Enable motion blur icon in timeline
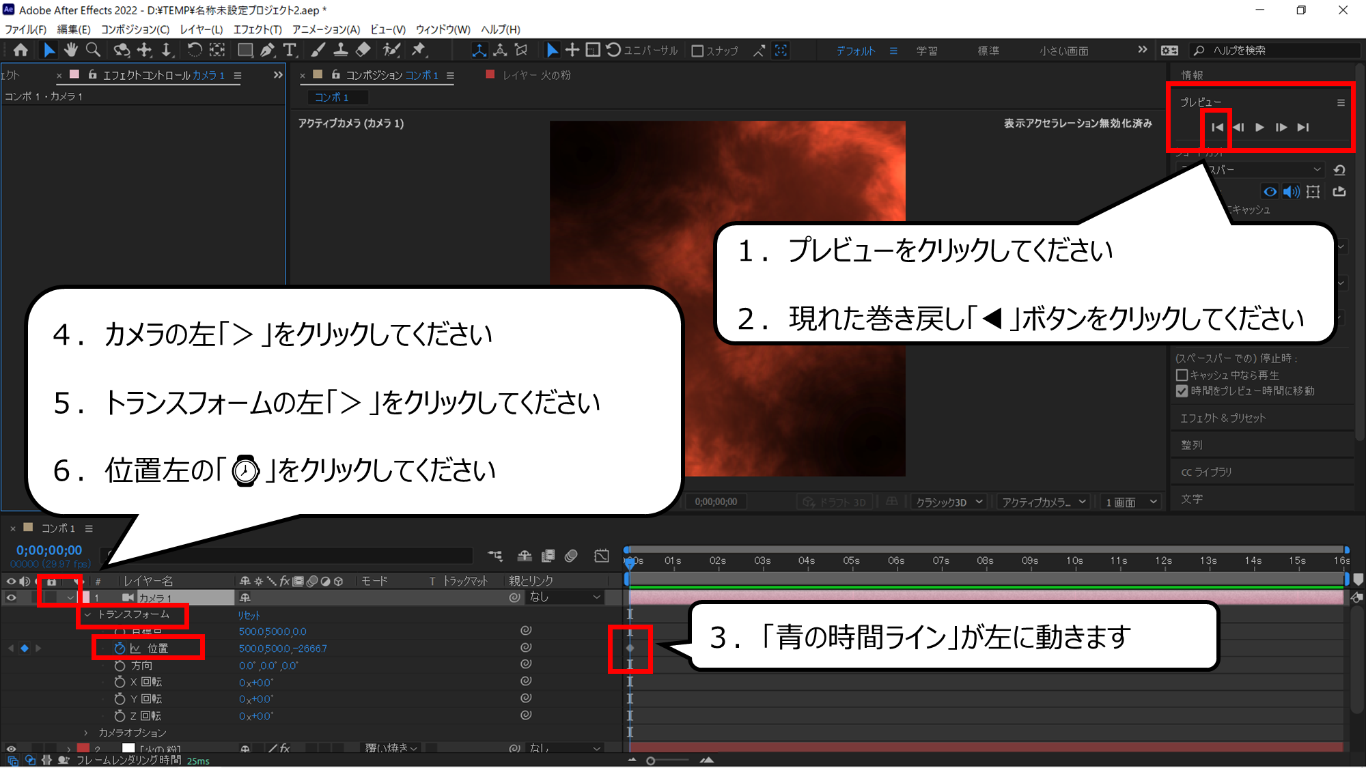The image size is (1366, 768). [x=571, y=556]
